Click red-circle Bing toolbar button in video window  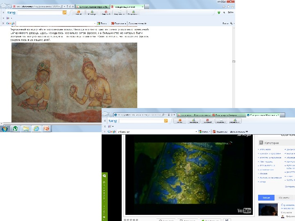[x=207, y=121]
